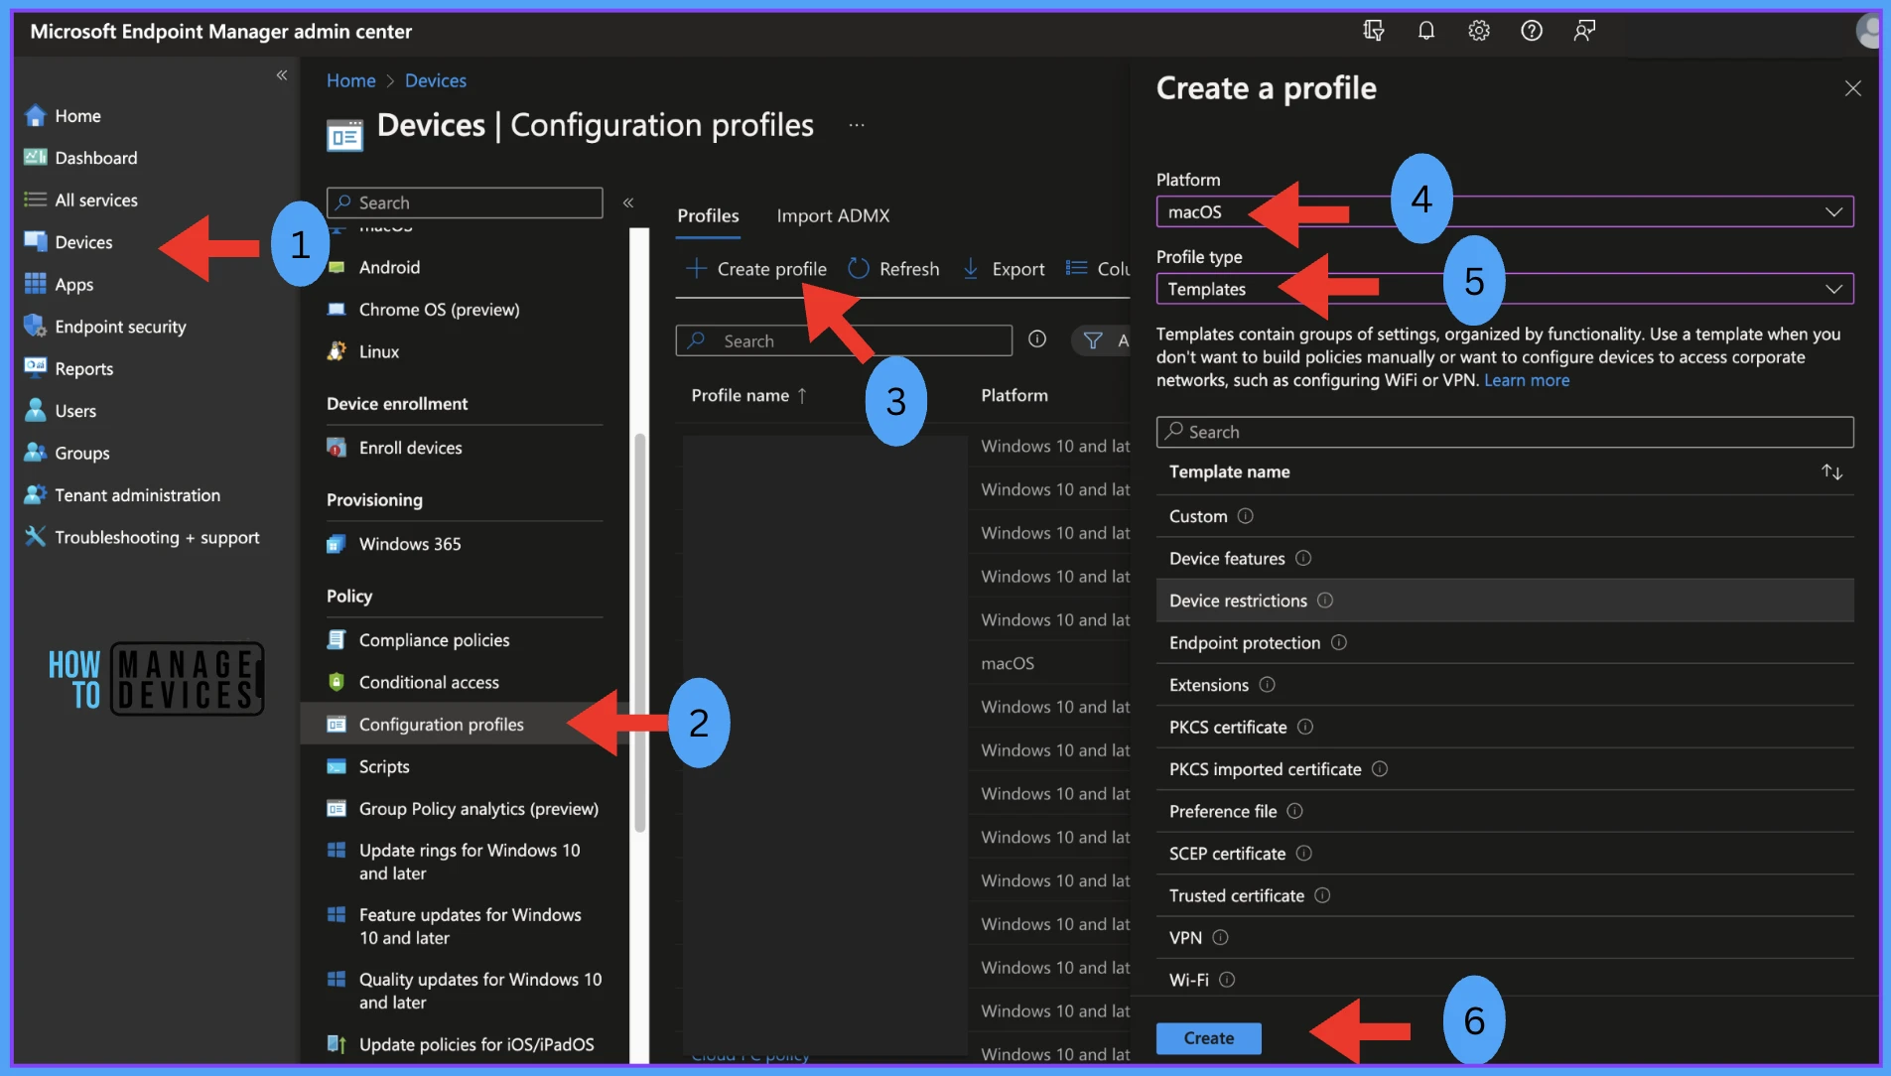Viewport: 1891px width, 1076px height.
Task: Switch to the Import ADMX tab
Action: point(833,215)
